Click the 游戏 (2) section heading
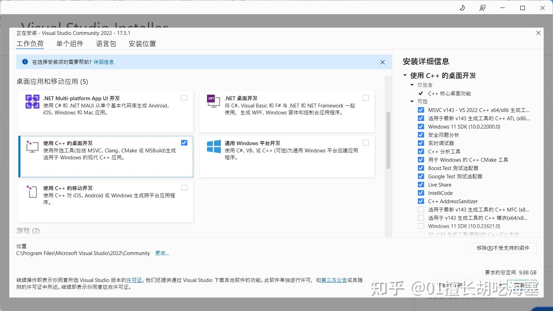 click(x=28, y=231)
